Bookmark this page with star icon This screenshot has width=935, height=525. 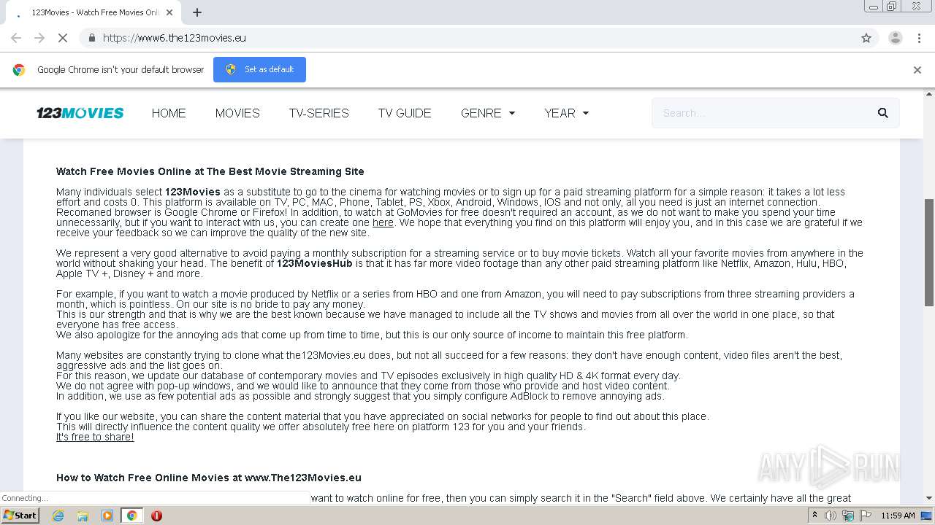click(866, 38)
